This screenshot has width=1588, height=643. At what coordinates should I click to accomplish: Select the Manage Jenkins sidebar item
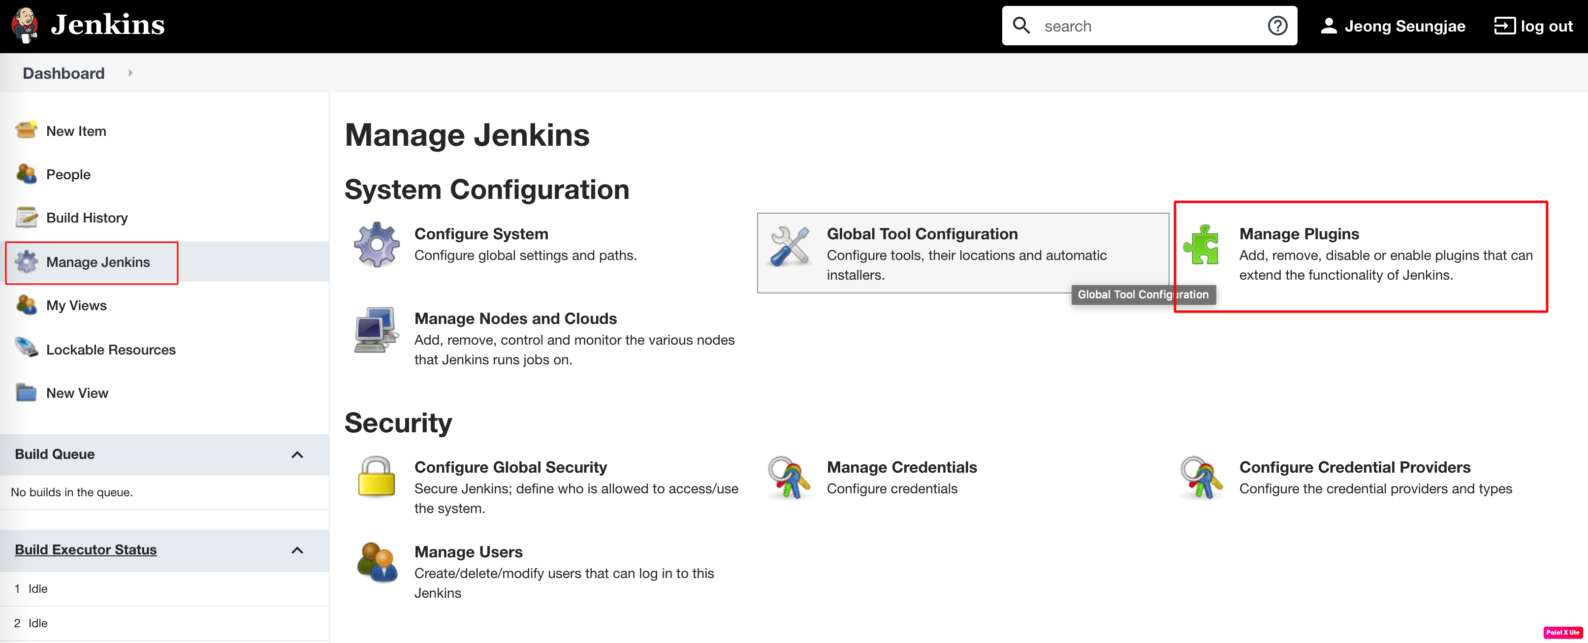pyautogui.click(x=98, y=261)
